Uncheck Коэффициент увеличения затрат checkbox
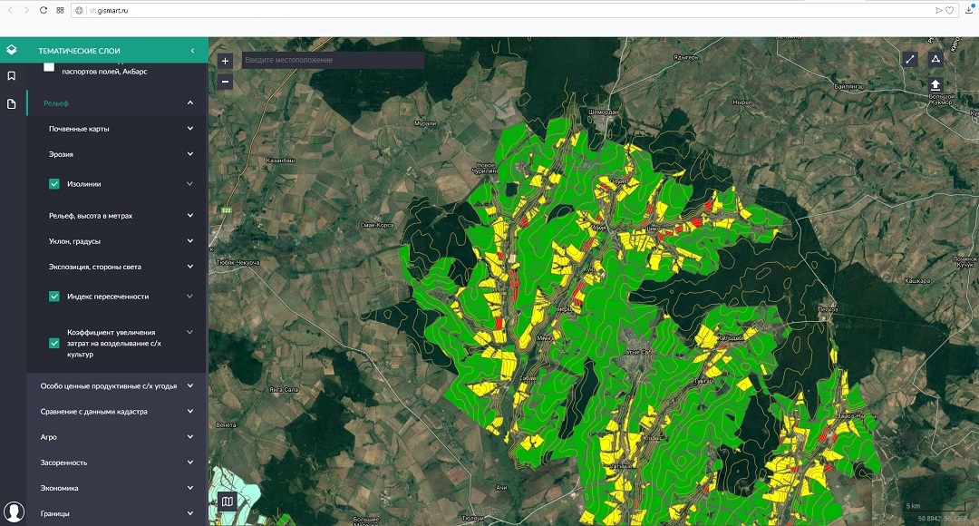979x526 pixels. [x=54, y=343]
